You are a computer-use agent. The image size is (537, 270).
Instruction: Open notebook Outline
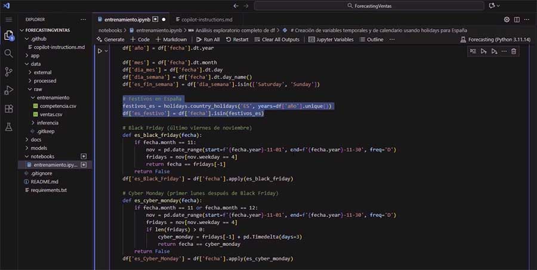click(371, 39)
